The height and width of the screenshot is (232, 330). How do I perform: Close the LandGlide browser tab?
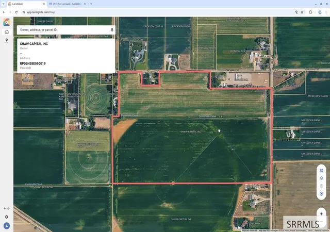pos(44,4)
